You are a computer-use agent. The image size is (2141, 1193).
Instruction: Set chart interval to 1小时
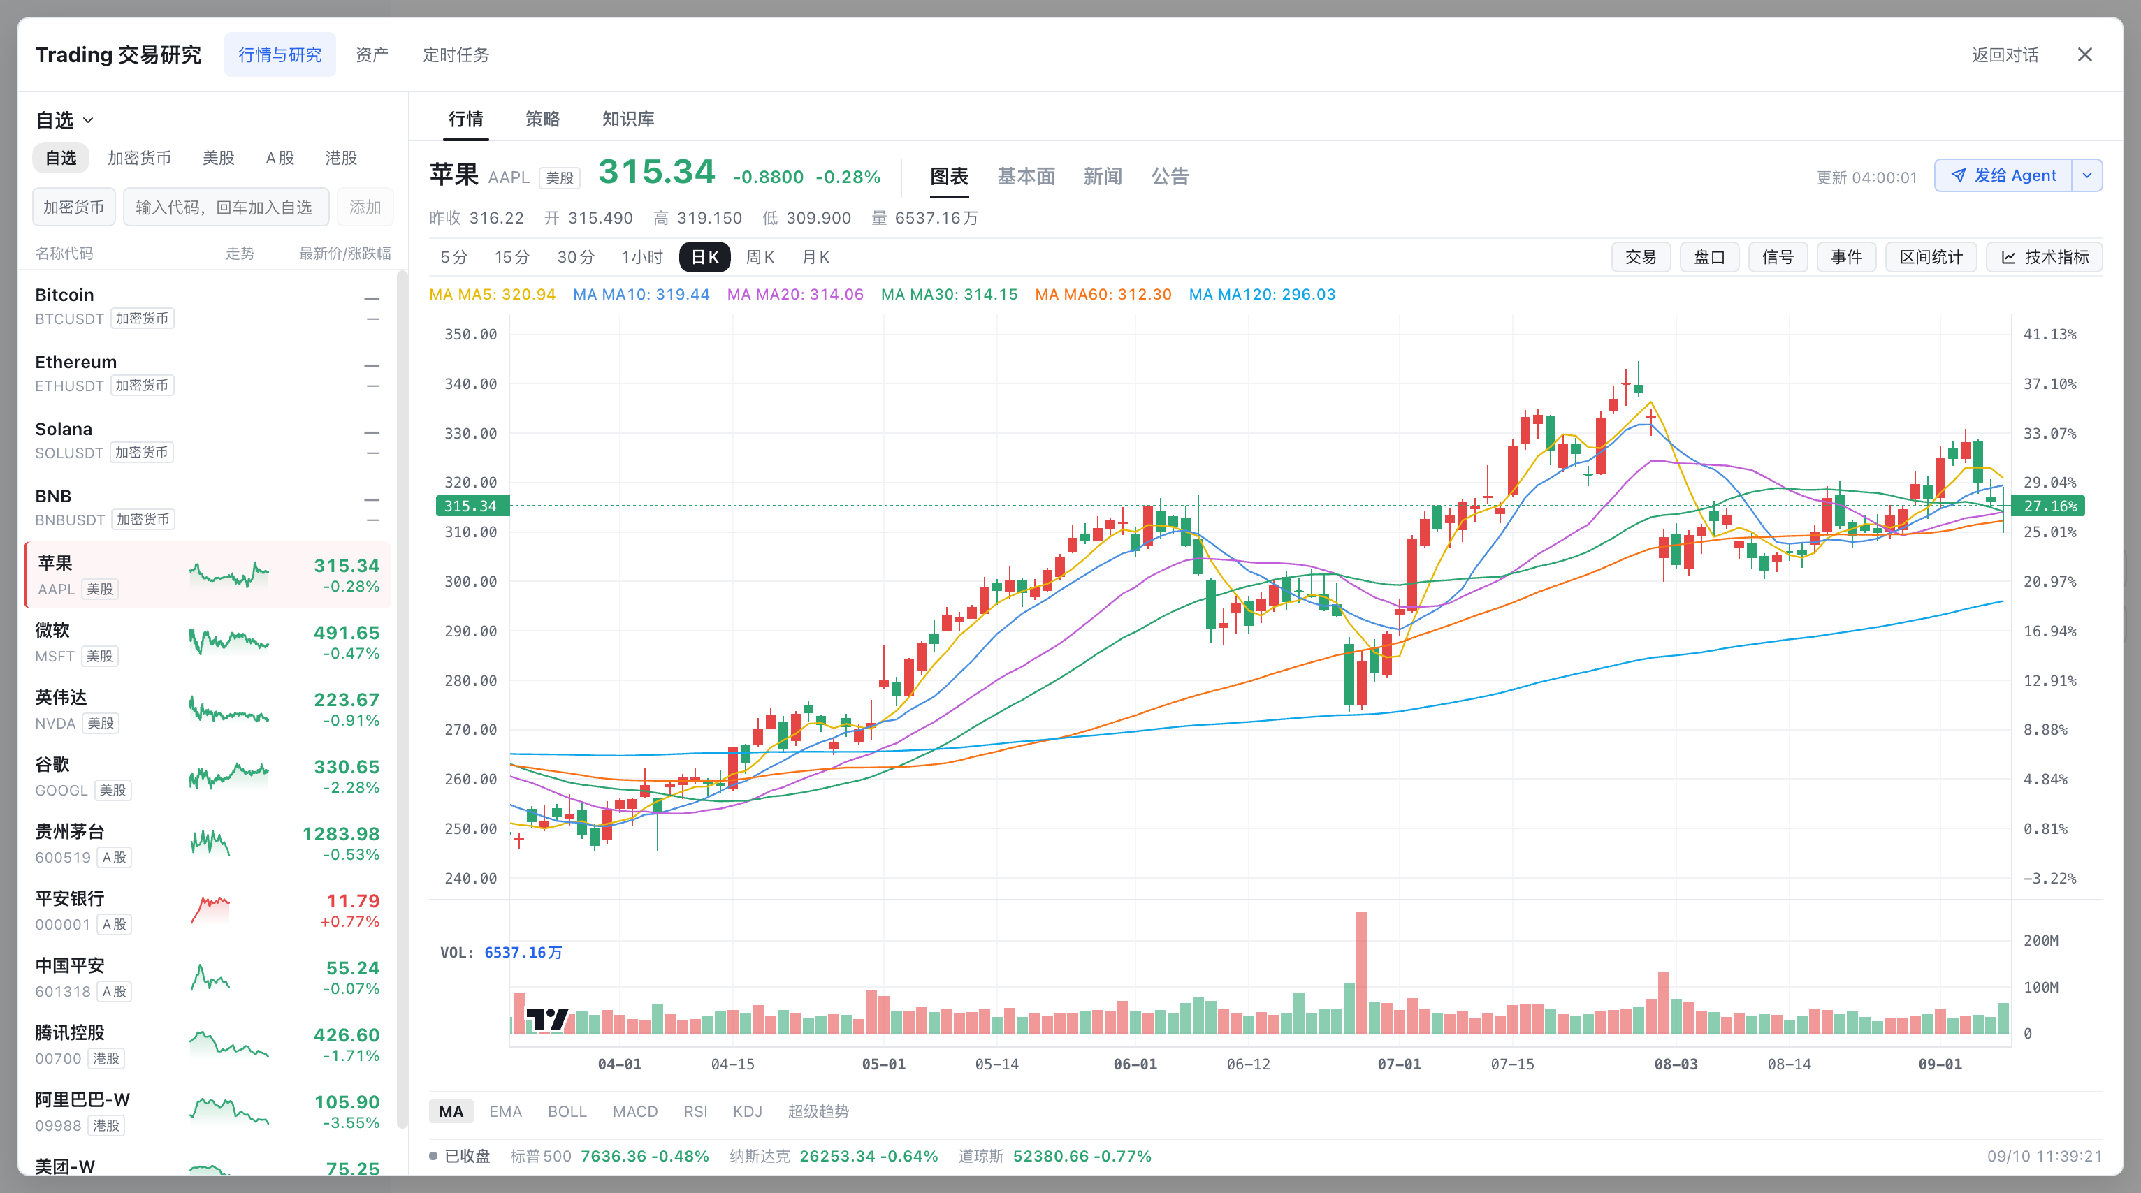tap(641, 258)
